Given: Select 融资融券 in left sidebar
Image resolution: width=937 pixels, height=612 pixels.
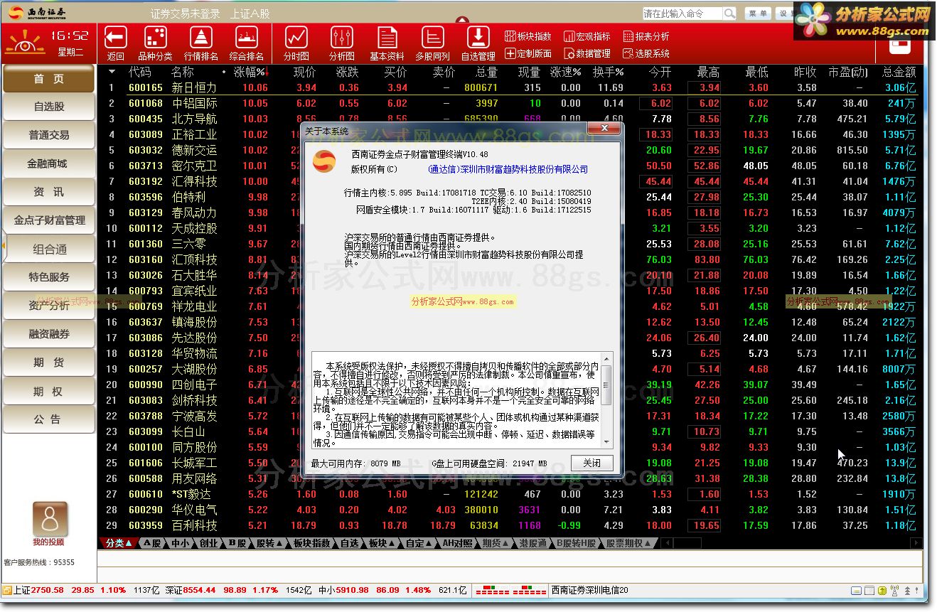Looking at the screenshot, I should tap(49, 334).
